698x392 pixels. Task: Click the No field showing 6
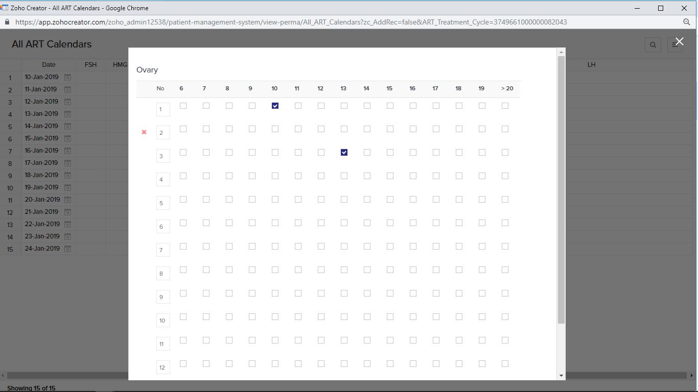point(163,227)
